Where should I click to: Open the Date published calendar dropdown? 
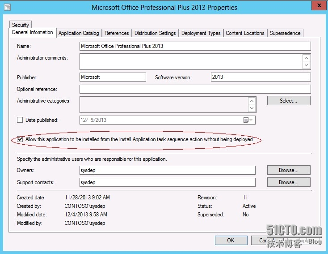pos(248,120)
